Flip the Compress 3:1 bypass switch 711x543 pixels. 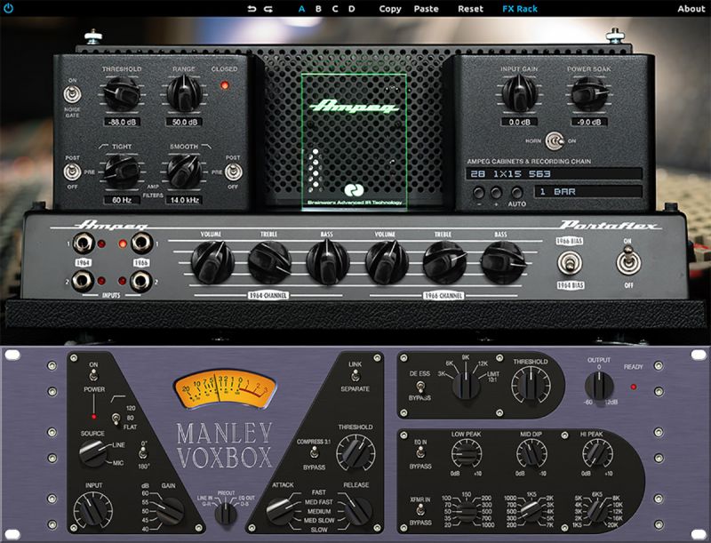(314, 453)
